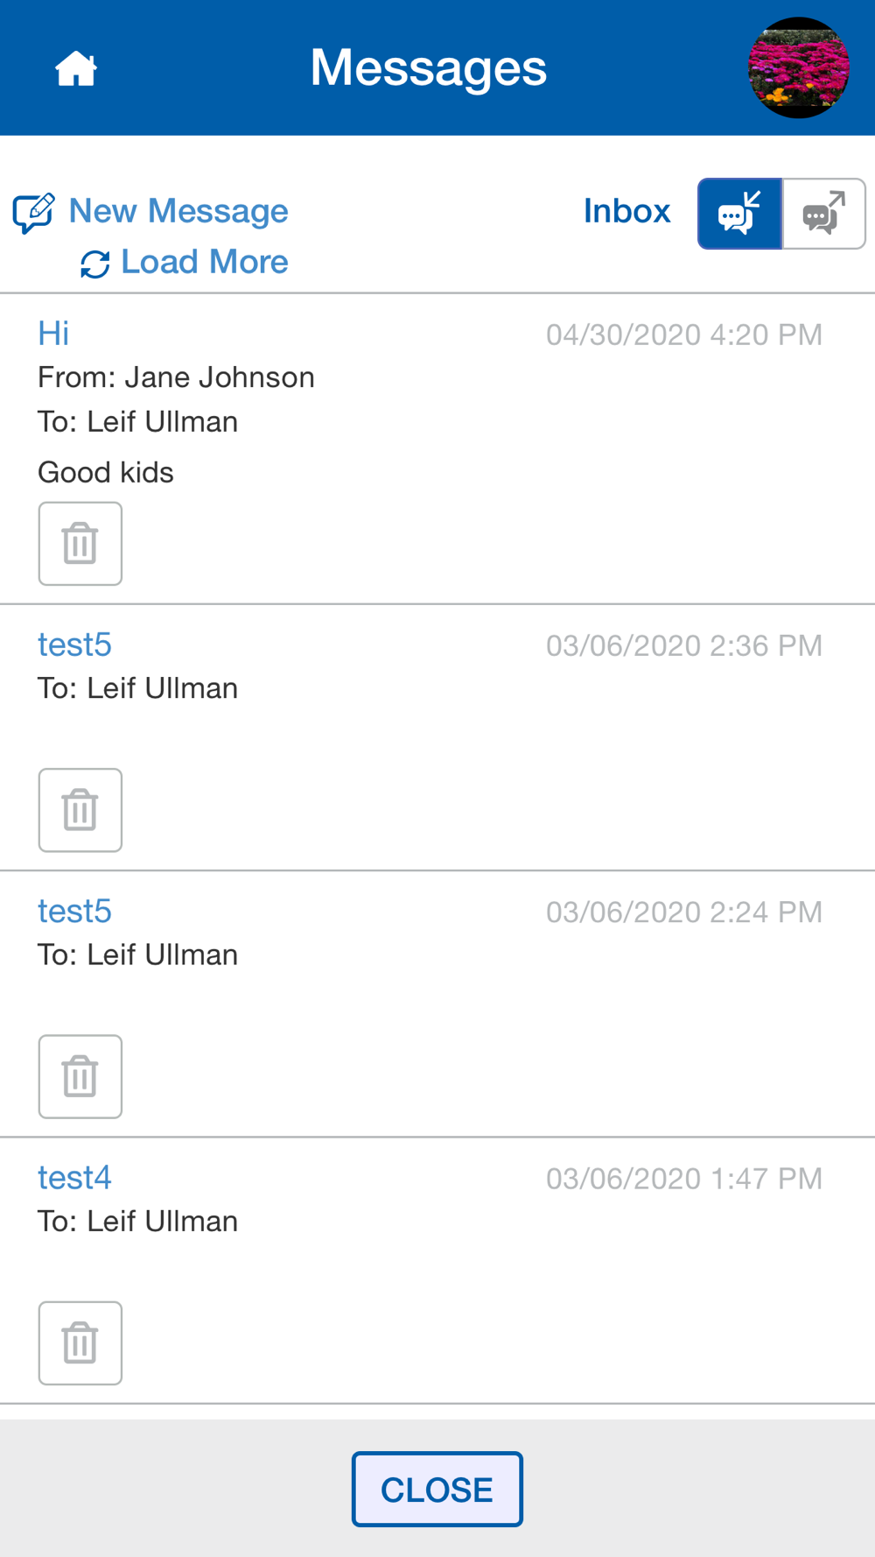This screenshot has width=875, height=1557.
Task: Tap the 04/30/2020 4:20 PM timestamp
Action: click(684, 335)
